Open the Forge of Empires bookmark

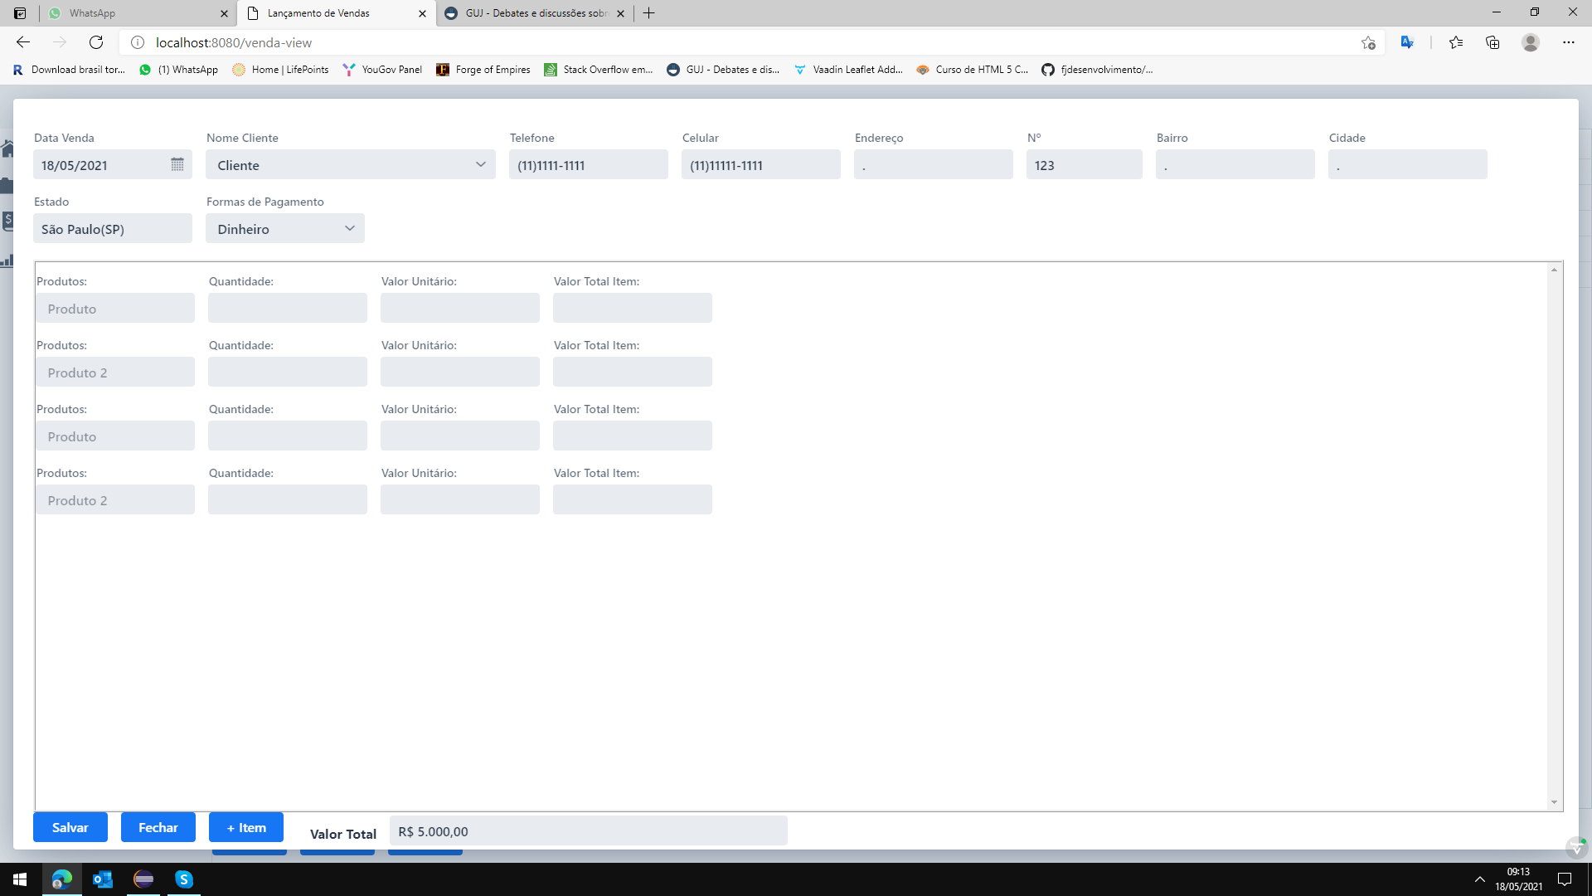[x=483, y=70]
